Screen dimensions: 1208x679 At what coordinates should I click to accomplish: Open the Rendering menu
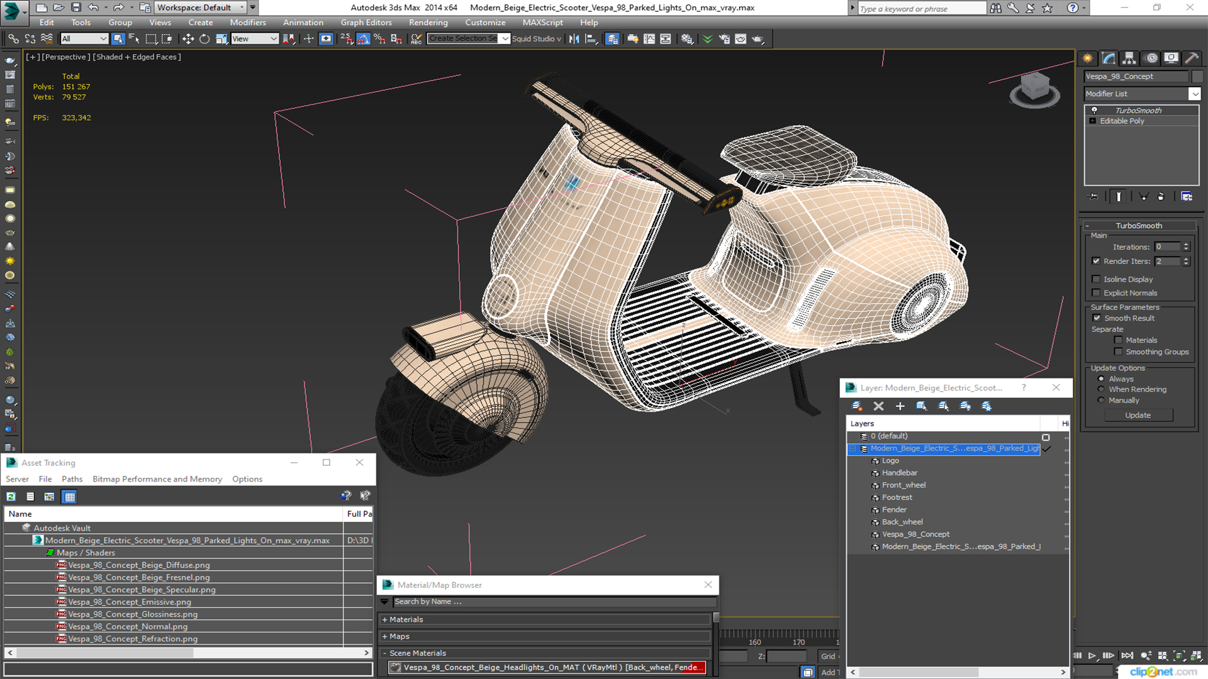coord(428,23)
